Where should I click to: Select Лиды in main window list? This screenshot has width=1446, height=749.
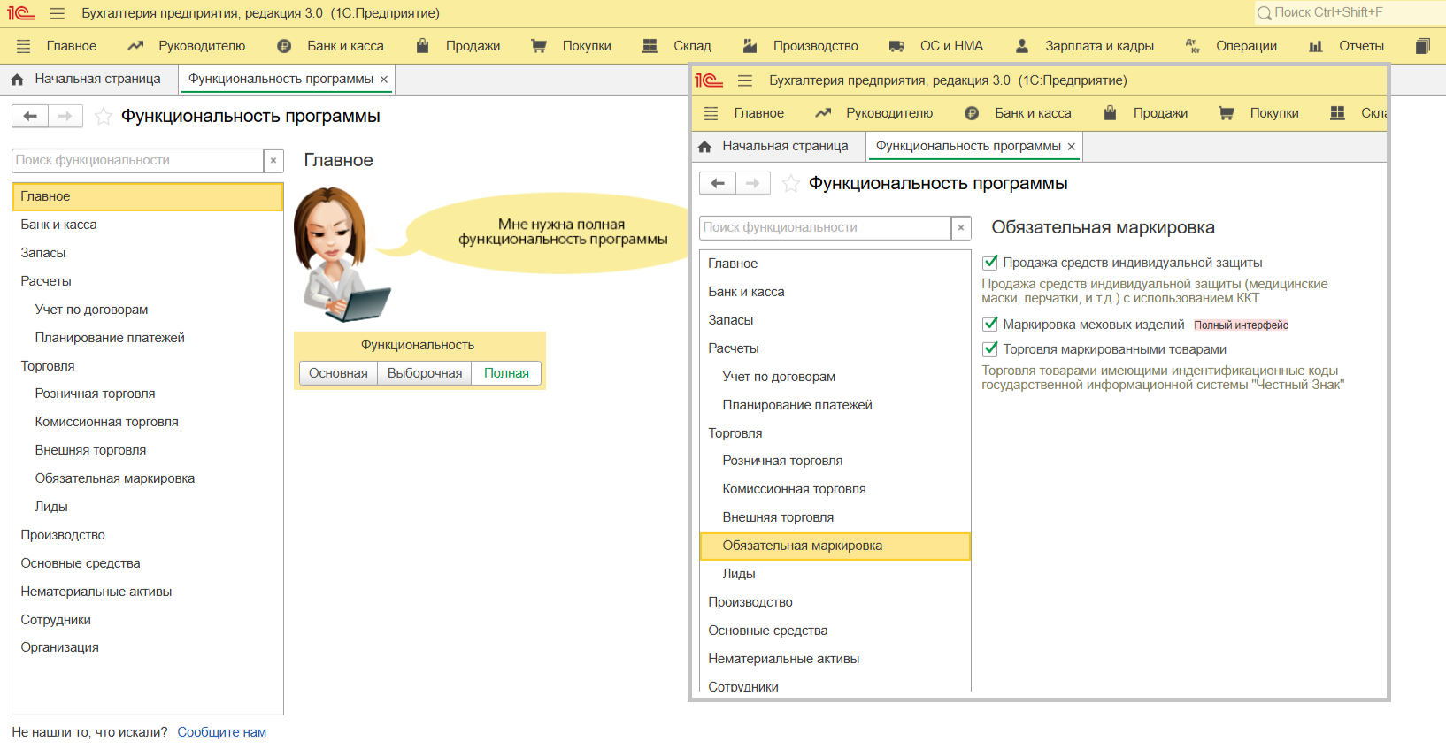148,507
